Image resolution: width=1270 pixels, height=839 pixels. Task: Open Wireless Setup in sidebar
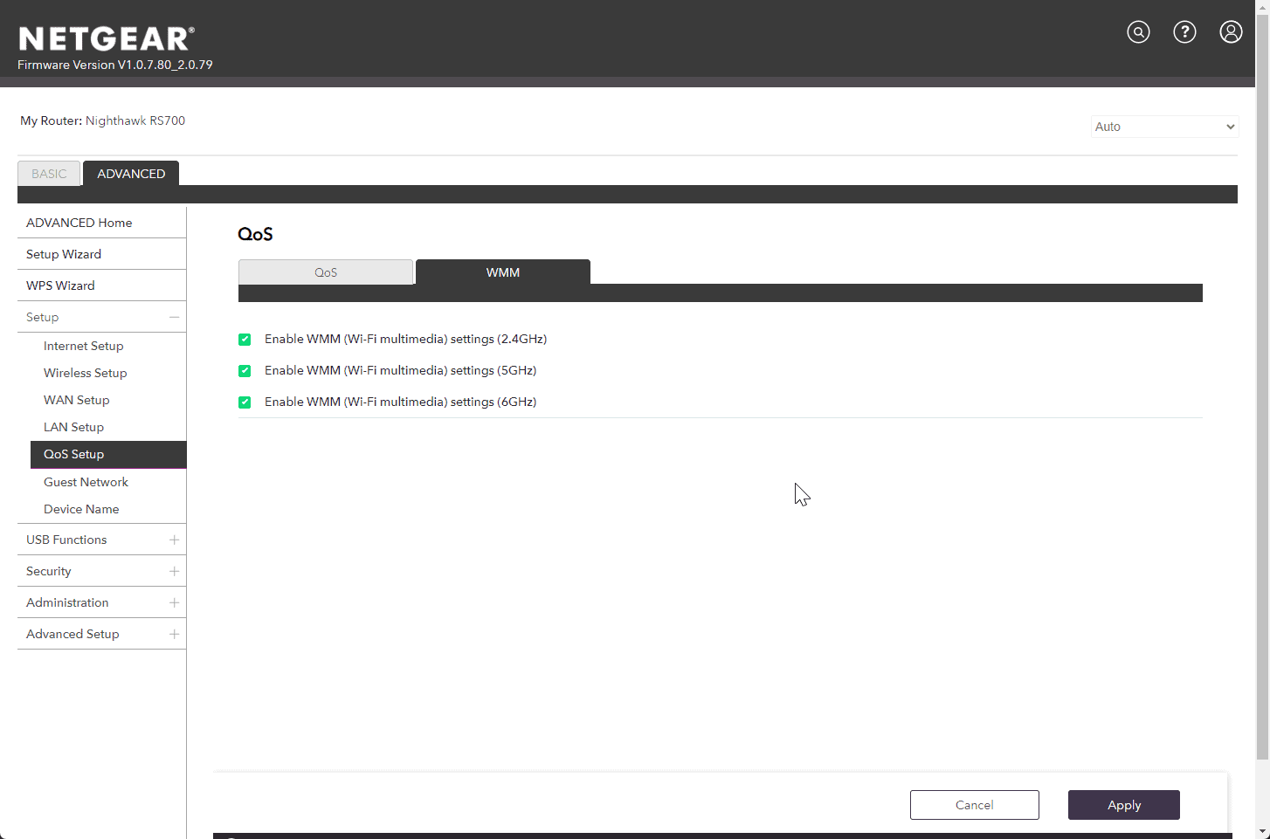coord(86,373)
